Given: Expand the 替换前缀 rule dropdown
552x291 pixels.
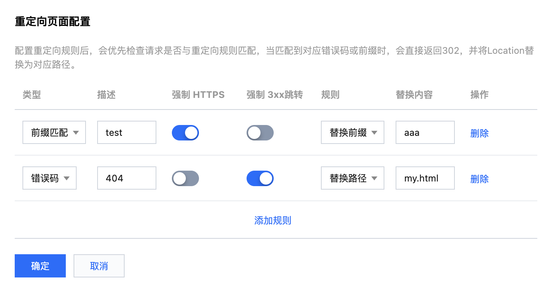Looking at the screenshot, I should (x=353, y=133).
